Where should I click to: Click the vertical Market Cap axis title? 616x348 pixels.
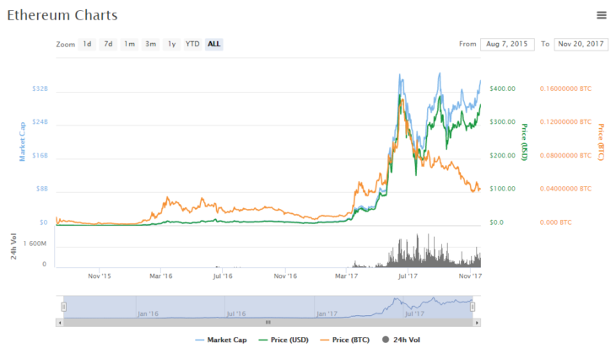pyautogui.click(x=23, y=142)
